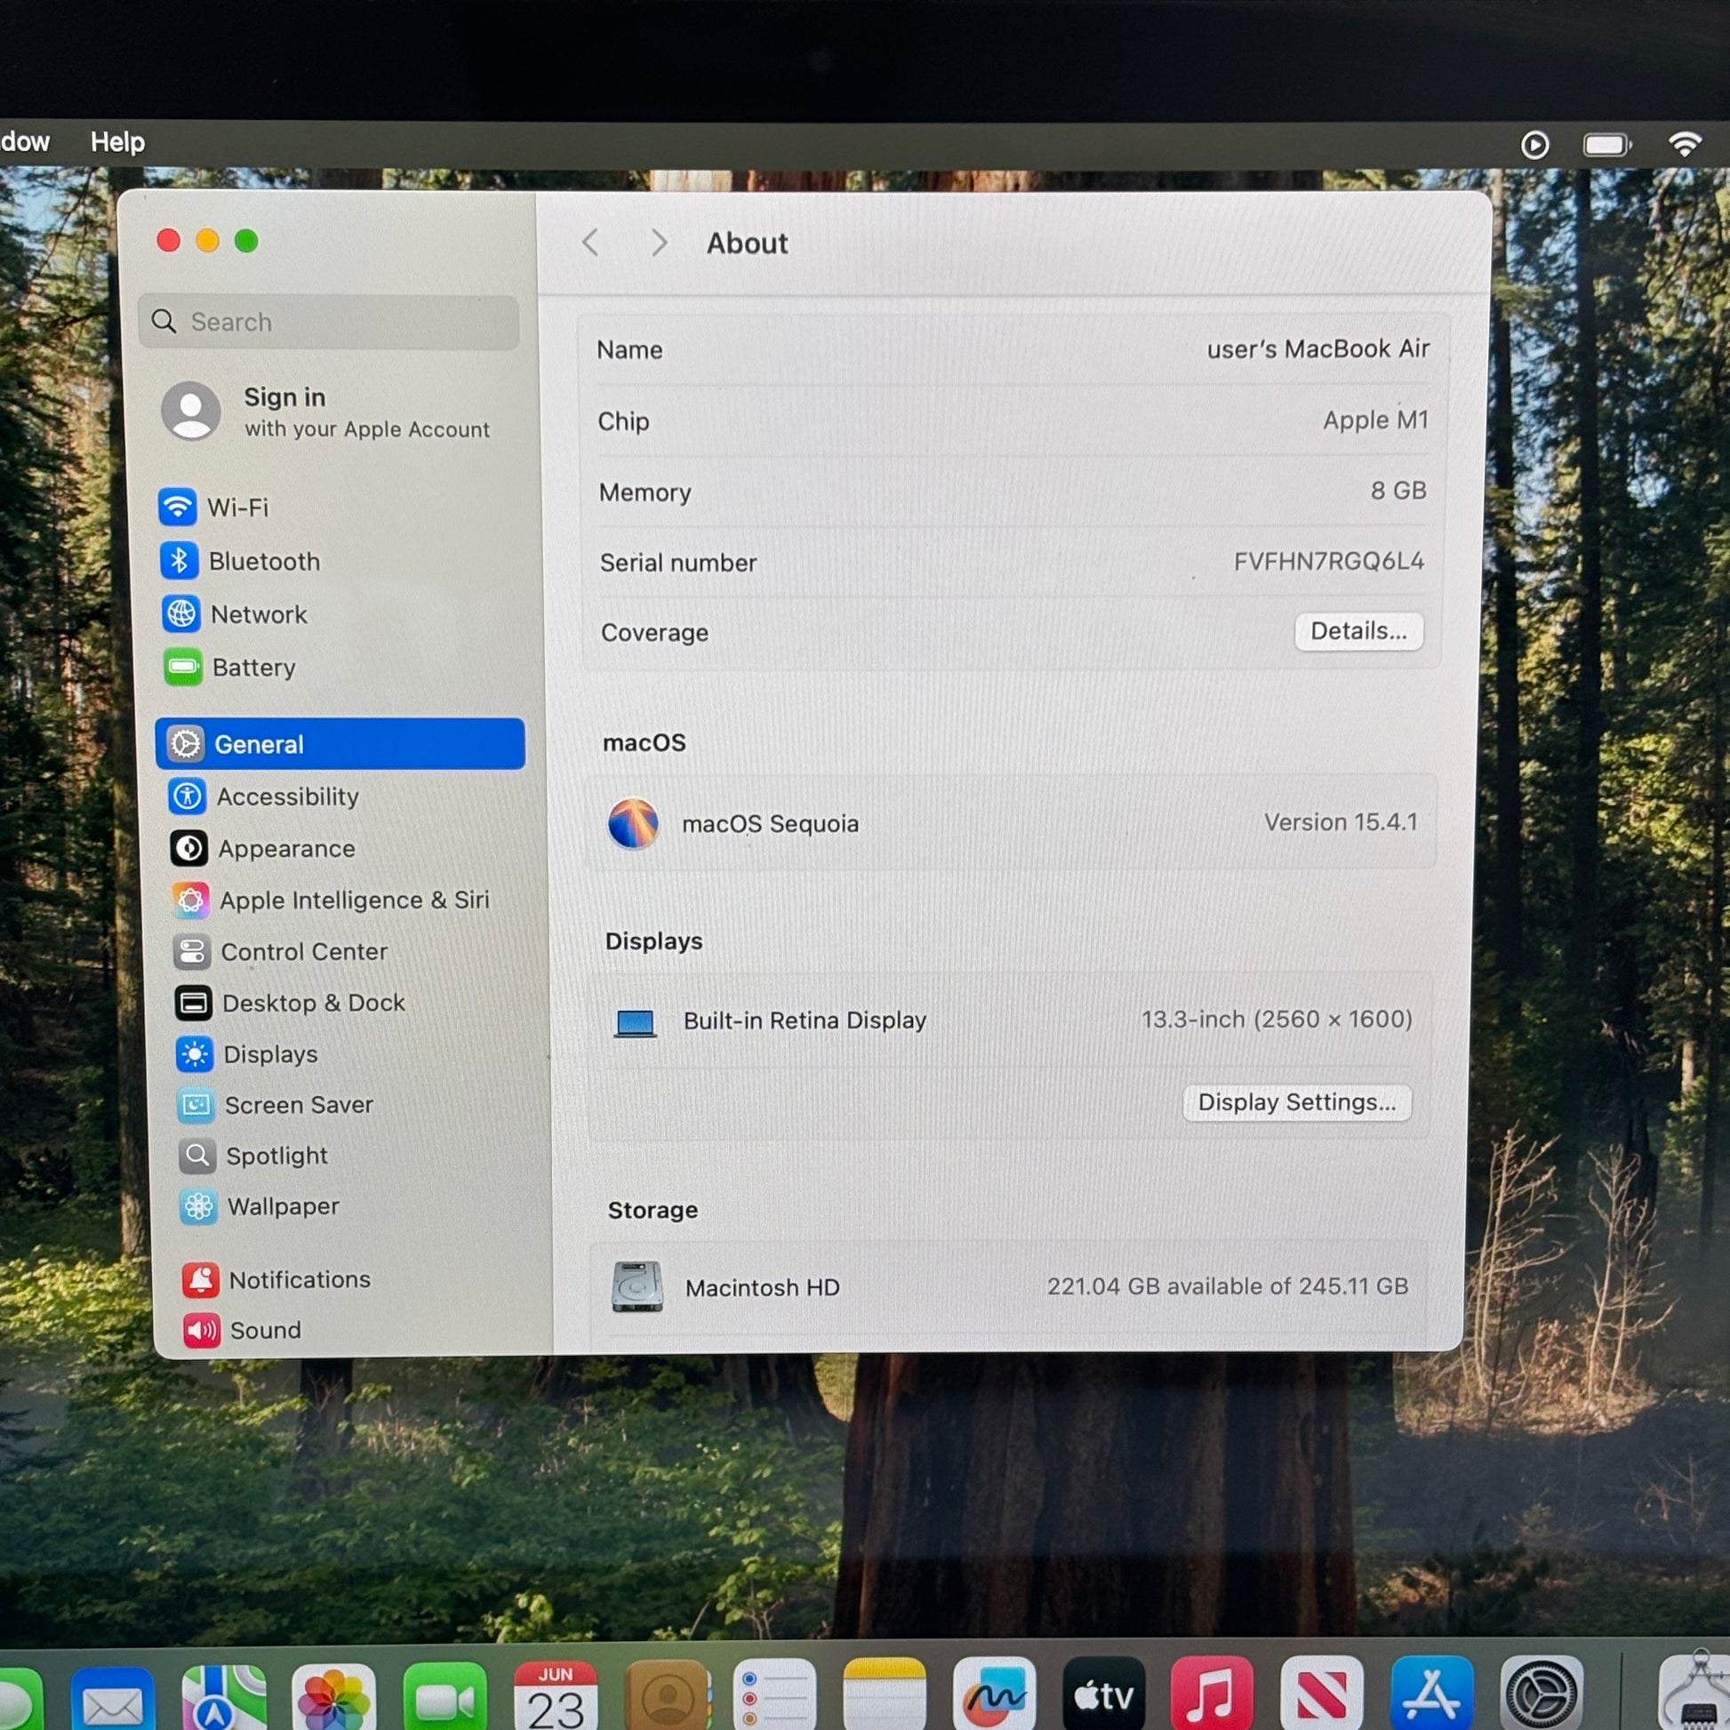
Task: Open Display Settings… button
Action: click(x=1296, y=1102)
